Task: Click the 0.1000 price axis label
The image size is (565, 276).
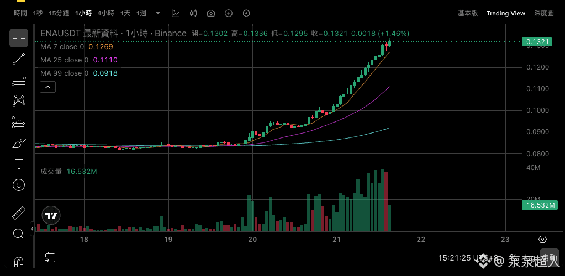Action: click(537, 110)
